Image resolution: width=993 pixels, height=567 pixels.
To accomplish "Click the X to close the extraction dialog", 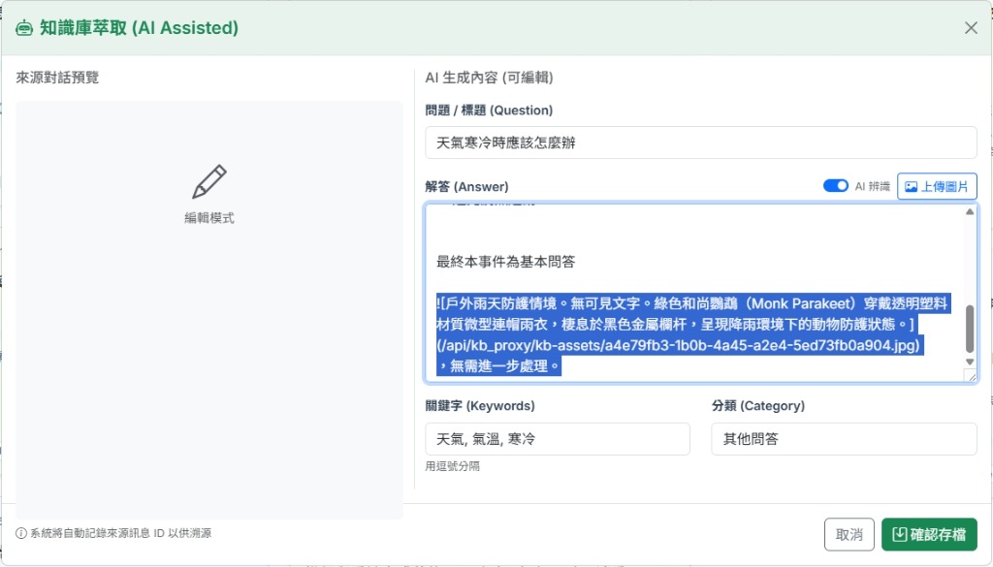I will 971,27.
